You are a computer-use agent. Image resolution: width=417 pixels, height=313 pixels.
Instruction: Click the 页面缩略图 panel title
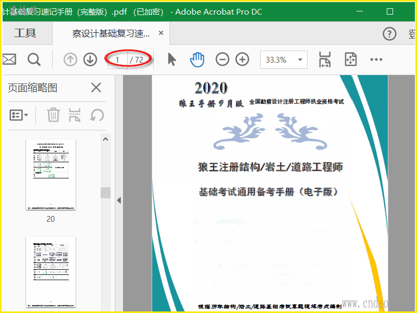pos(32,88)
